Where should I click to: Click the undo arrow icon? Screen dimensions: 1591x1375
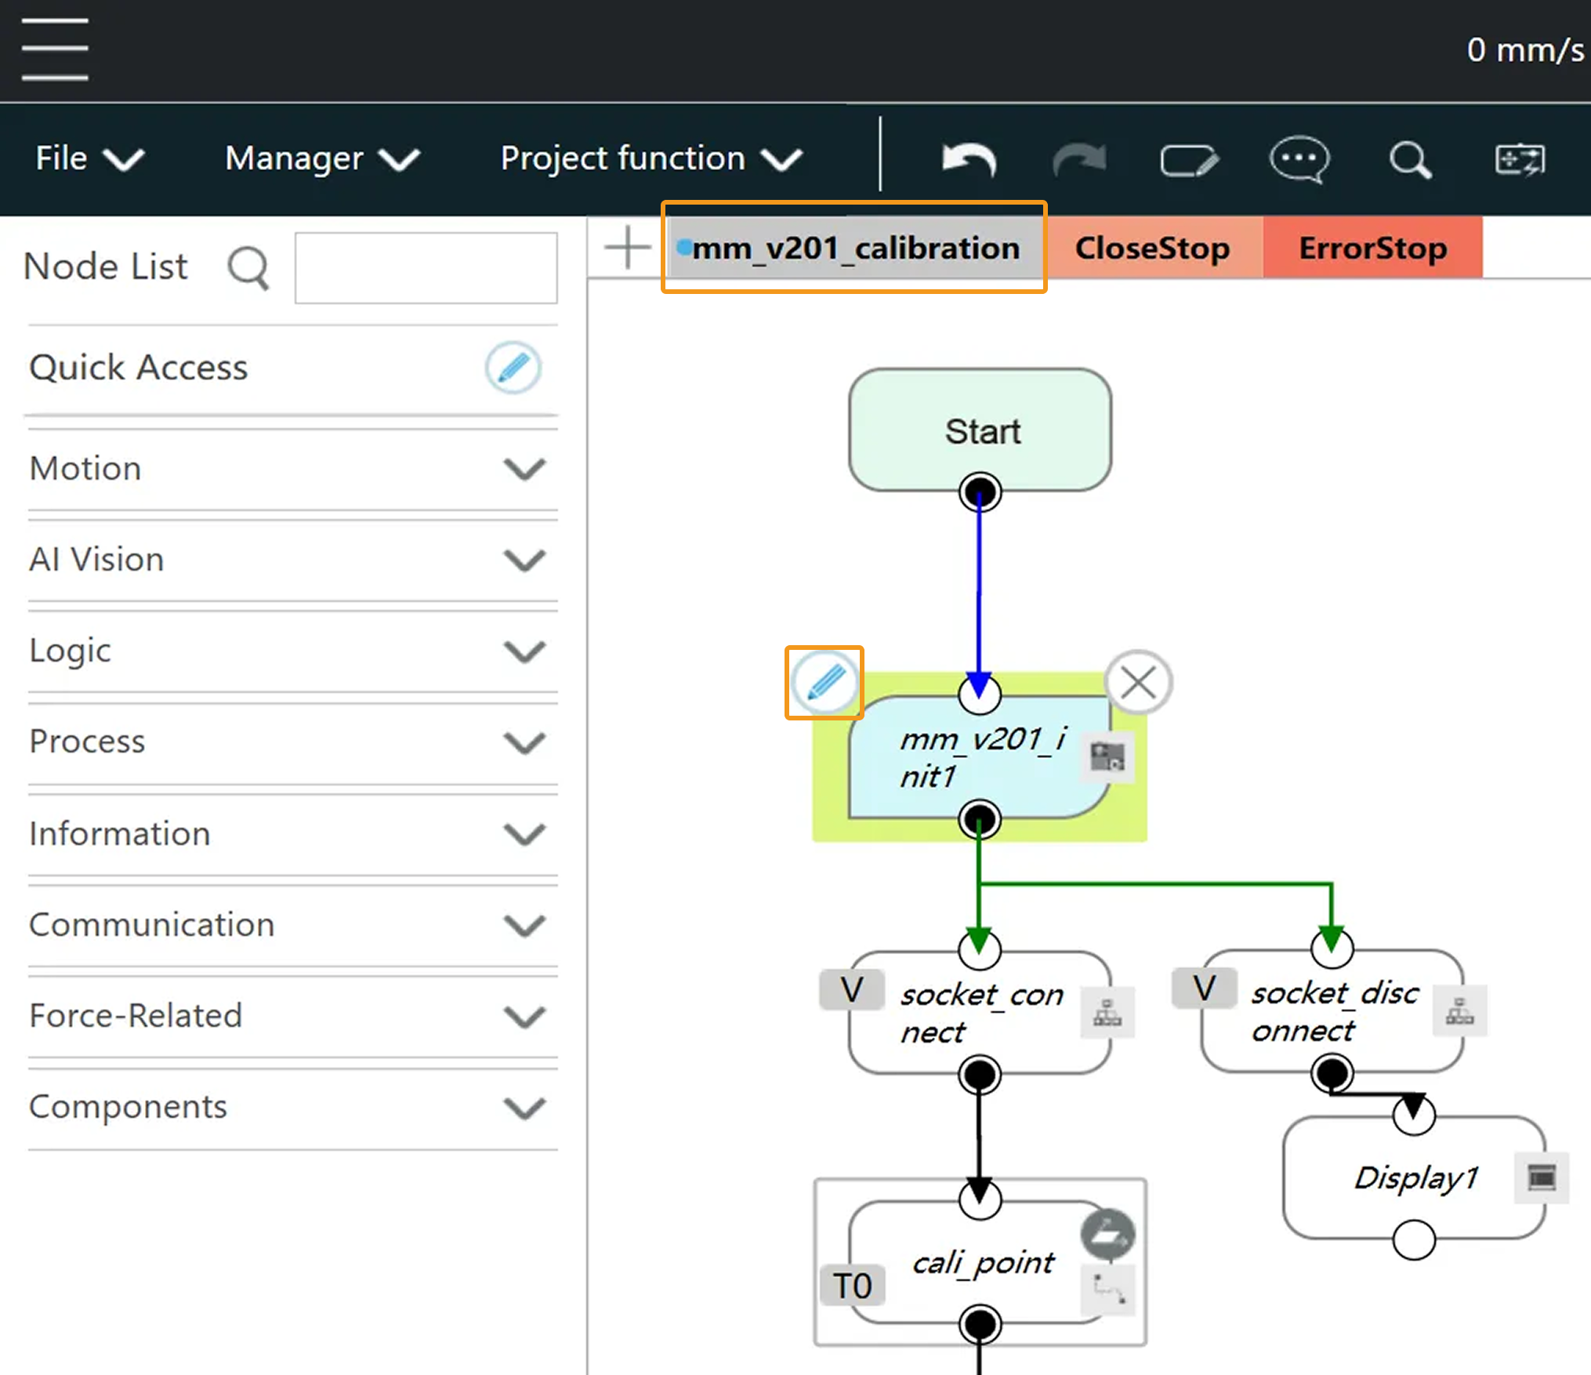(x=969, y=159)
